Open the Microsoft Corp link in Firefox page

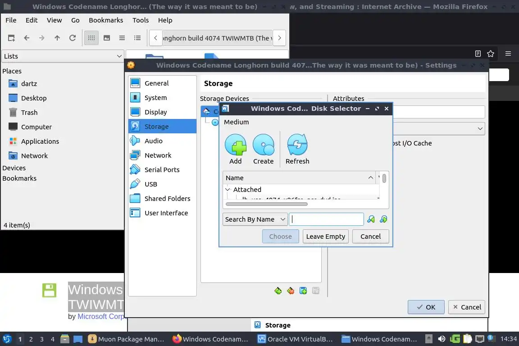[100, 316]
